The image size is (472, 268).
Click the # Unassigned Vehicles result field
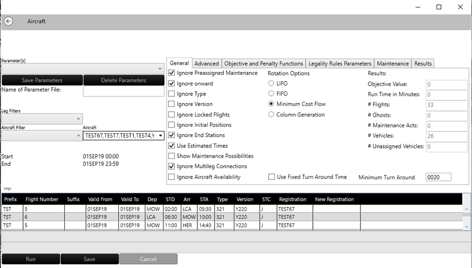pyautogui.click(x=447, y=147)
